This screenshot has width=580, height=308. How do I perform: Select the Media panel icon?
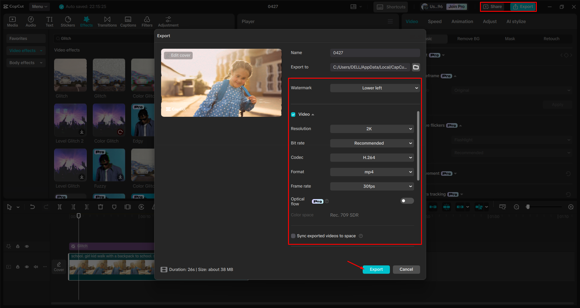pyautogui.click(x=12, y=21)
